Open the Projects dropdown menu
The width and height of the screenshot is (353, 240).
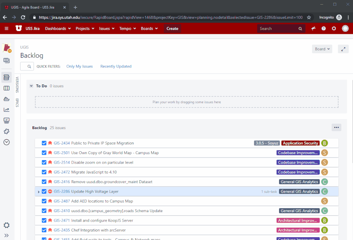pyautogui.click(x=85, y=29)
